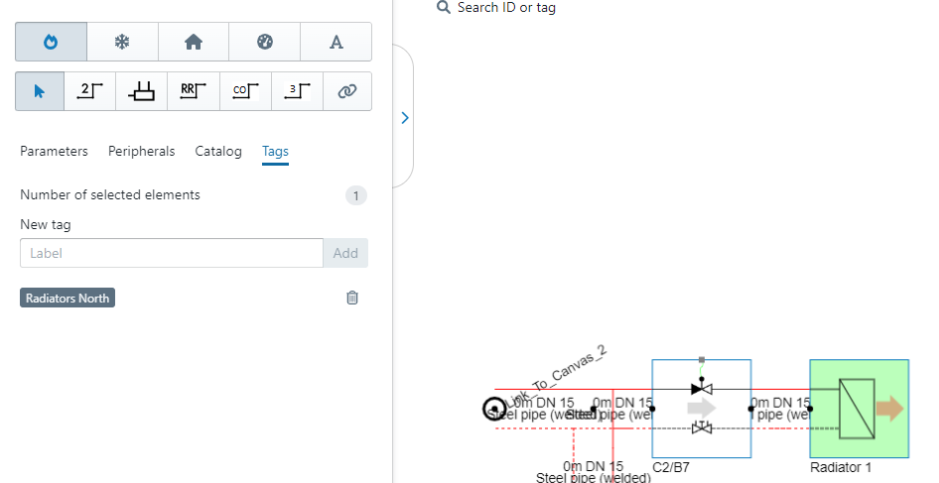
Task: Select the RR pipe circuit tool
Action: point(193,91)
